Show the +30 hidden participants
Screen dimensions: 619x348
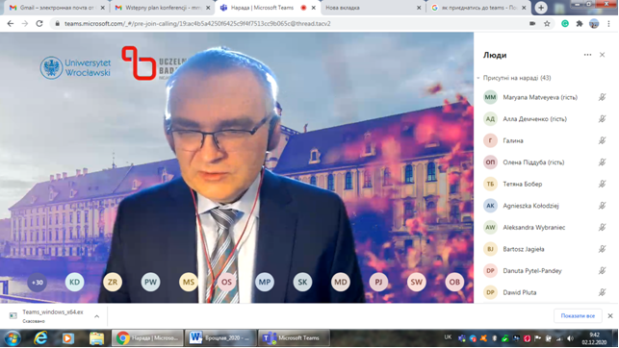38,283
